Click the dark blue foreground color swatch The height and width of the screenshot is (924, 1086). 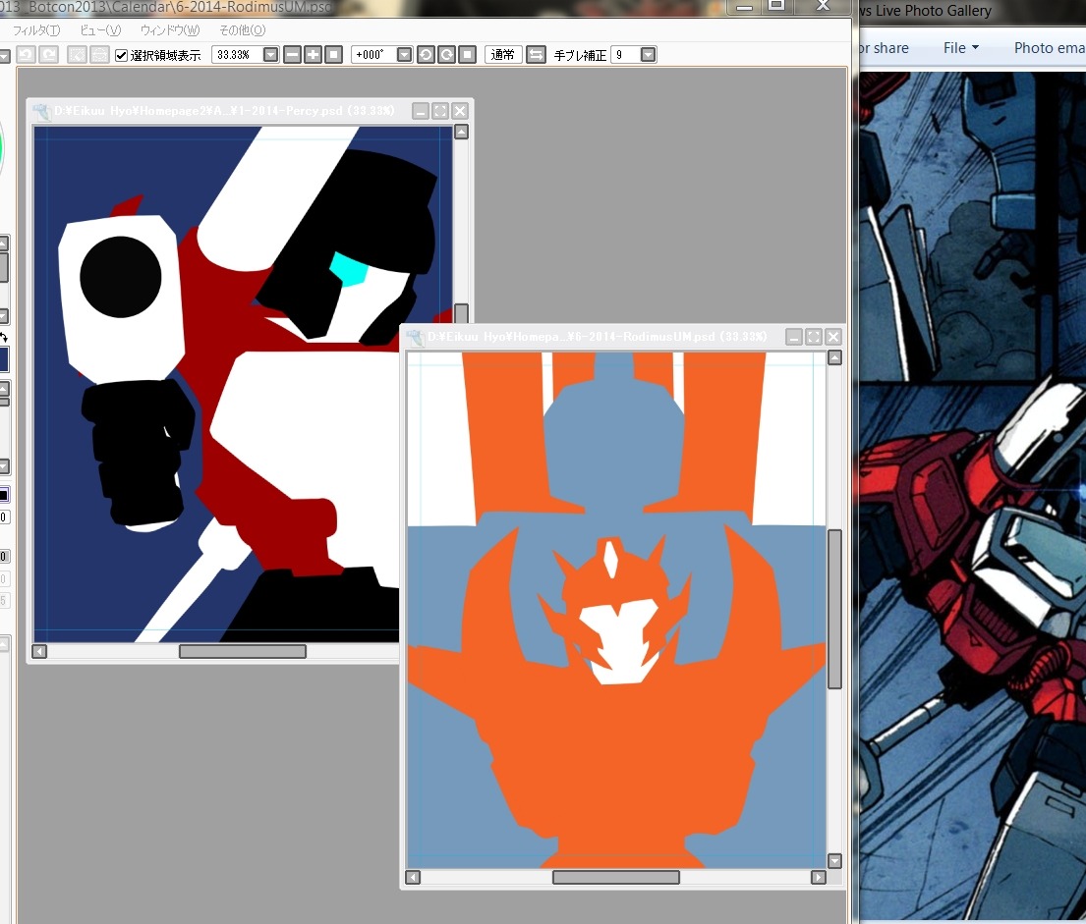click(x=4, y=360)
